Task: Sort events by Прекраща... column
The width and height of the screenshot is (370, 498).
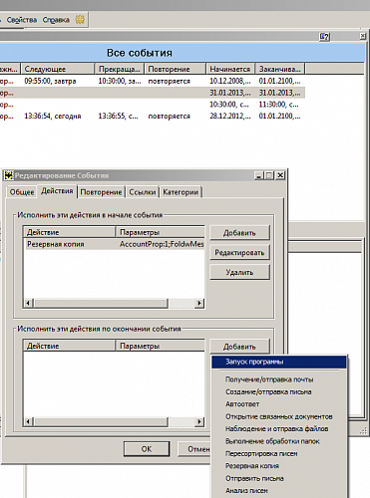Action: pos(120,69)
